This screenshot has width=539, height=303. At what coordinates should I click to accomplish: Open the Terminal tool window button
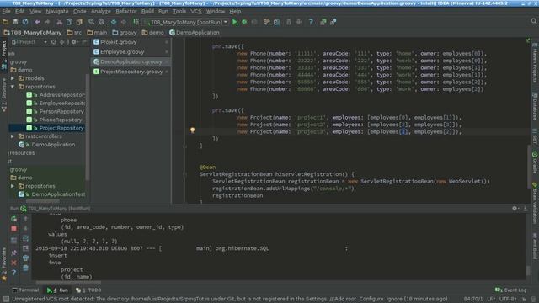[25, 290]
